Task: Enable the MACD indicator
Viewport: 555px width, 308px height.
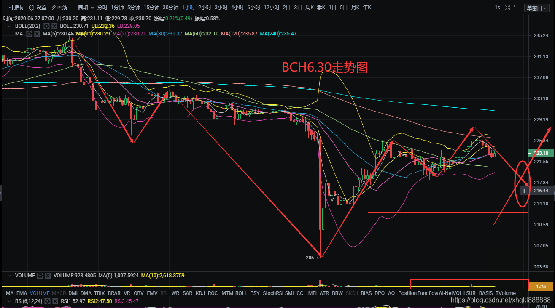Action: tap(59, 293)
